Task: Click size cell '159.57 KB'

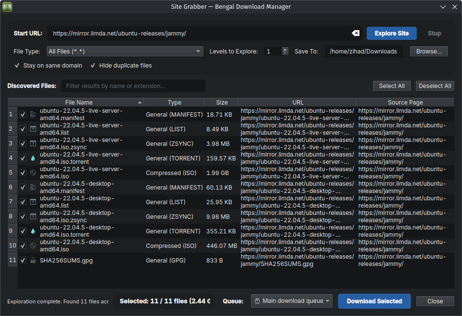Action: 221,158
